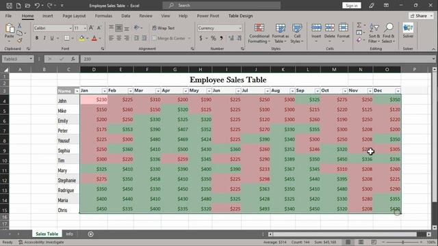Switch to Page Break Preview view icon

point(374,242)
